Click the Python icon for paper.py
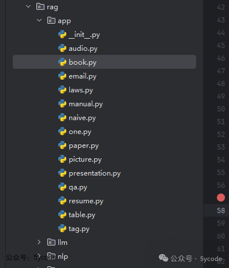This screenshot has height=268, width=229. pos(62,146)
